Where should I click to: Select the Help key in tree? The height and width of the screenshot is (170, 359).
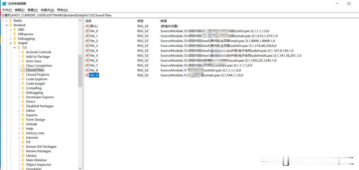click(30, 129)
